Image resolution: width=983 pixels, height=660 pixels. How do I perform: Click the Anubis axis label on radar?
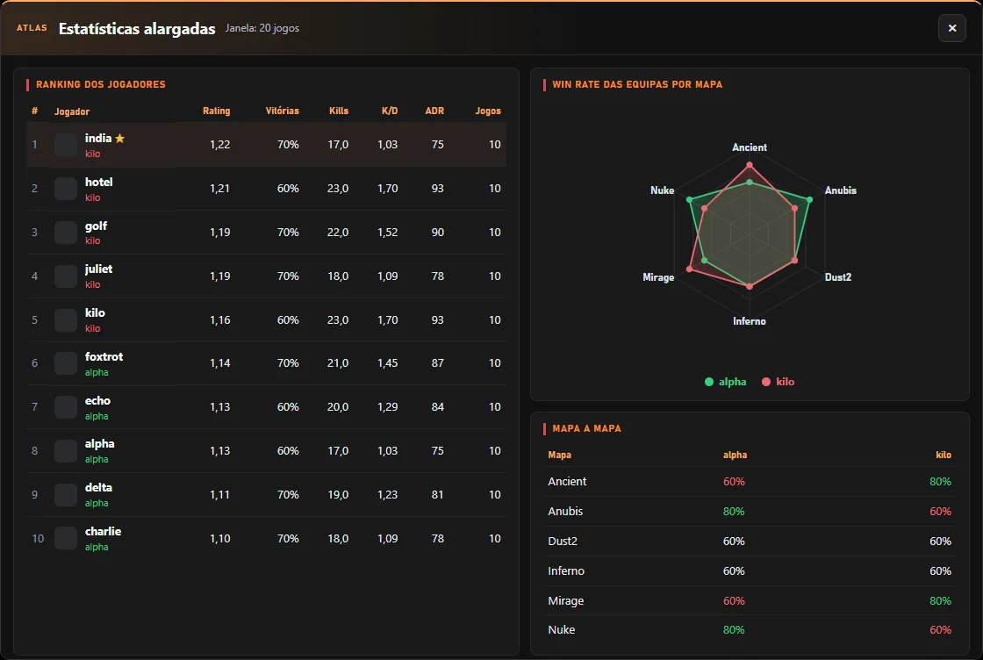[x=840, y=190]
